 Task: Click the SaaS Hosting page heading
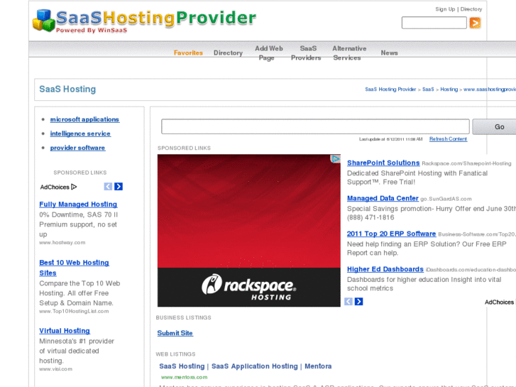(67, 89)
